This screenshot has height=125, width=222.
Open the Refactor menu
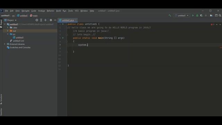pyautogui.click(x=50, y=11)
